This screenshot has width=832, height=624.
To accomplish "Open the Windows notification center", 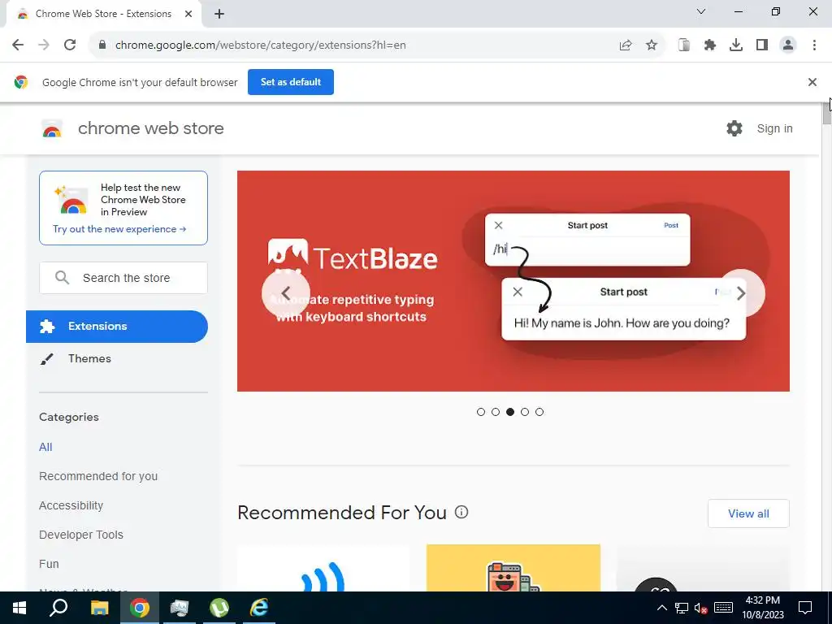I will coord(805,608).
